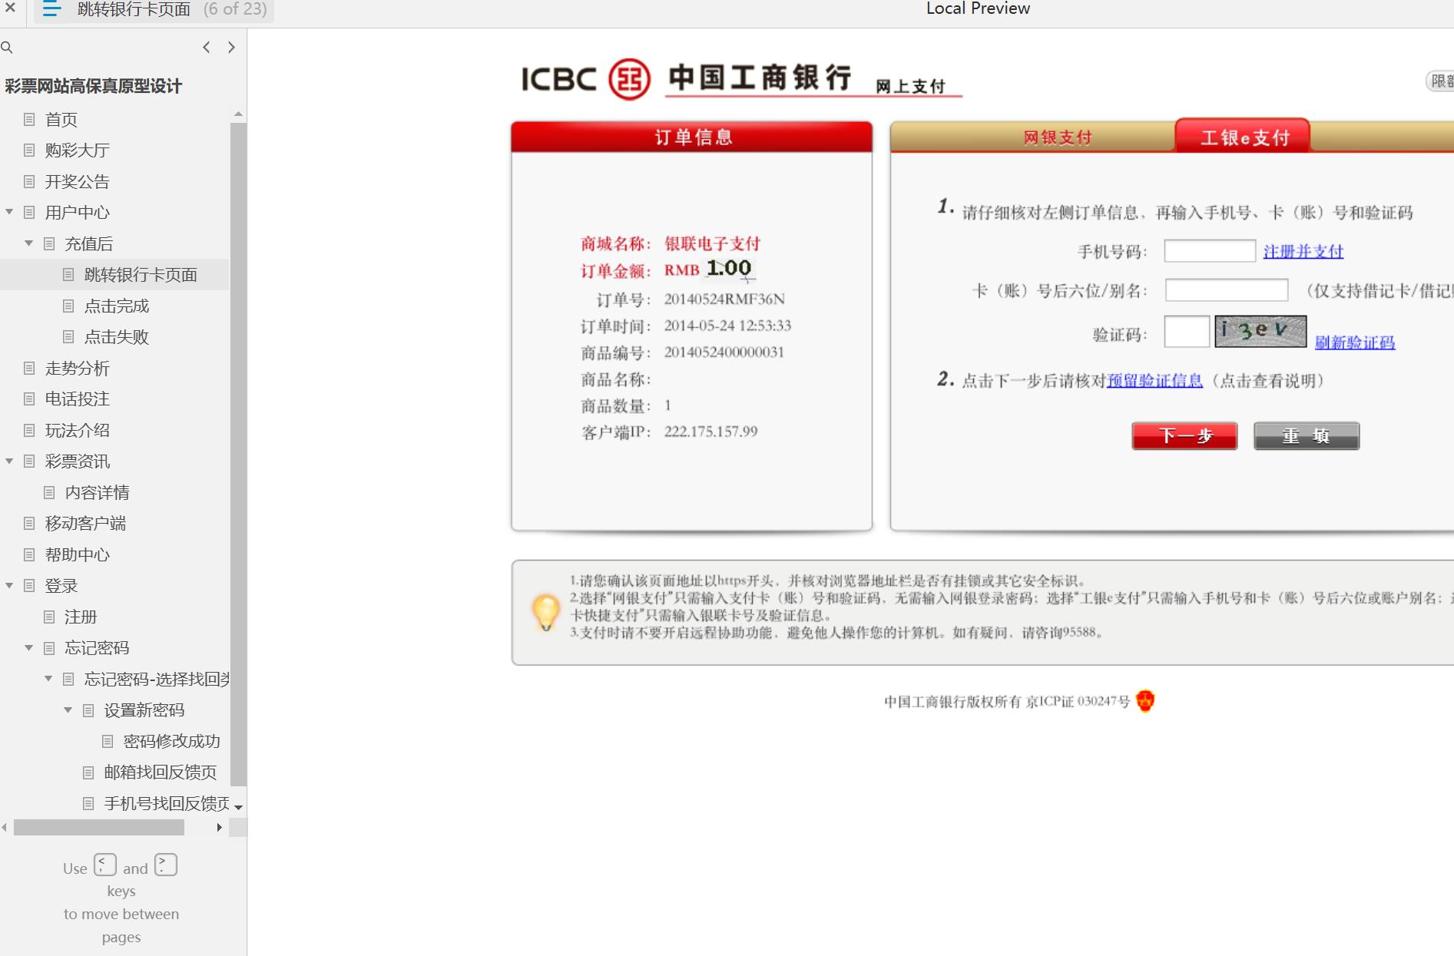Select the 跳转银行卡页面 tree item
Image resolution: width=1454 pixels, height=956 pixels.
[141, 275]
